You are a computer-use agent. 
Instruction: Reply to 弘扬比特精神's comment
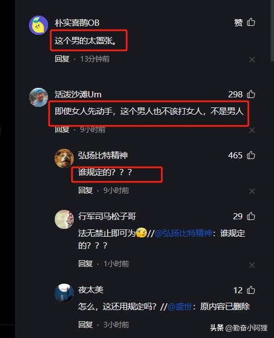click(x=85, y=190)
